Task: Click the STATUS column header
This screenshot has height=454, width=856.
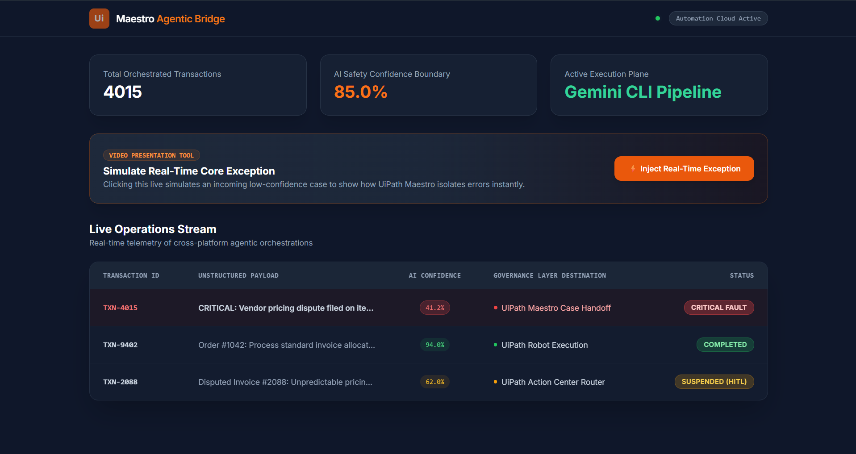Action: 742,275
